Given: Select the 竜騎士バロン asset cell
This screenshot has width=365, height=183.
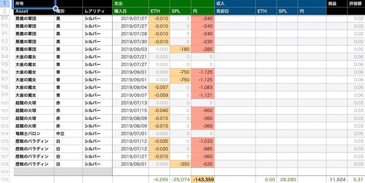Looking at the screenshot, I should [x=34, y=134].
